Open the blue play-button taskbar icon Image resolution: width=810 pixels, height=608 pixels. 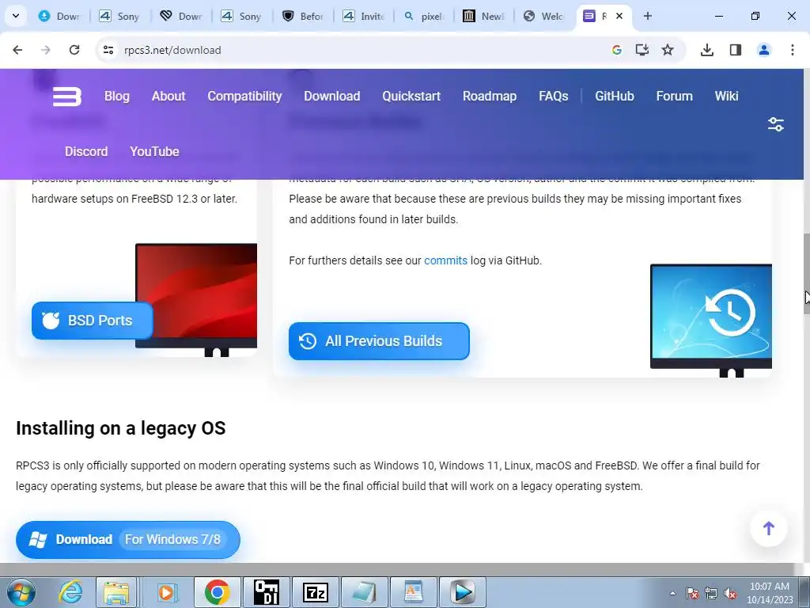coord(462,592)
